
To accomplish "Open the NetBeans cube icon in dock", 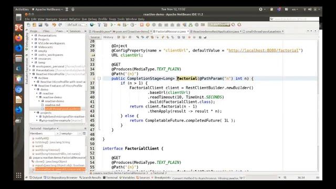I will pos(19,79).
